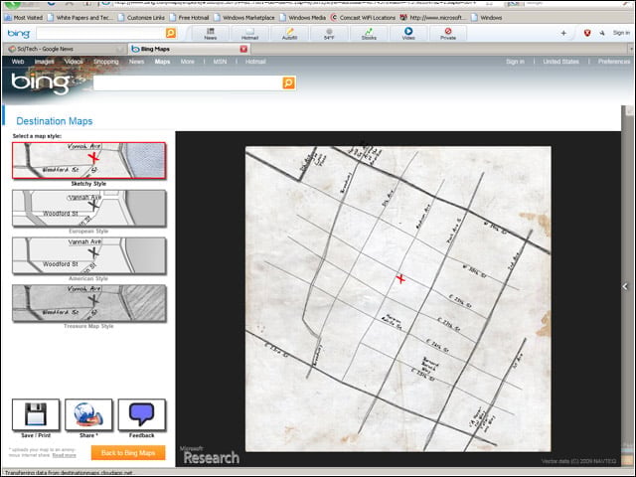The width and height of the screenshot is (636, 477).
Task: Click the Feedback speech bubble icon
Action: [141, 414]
